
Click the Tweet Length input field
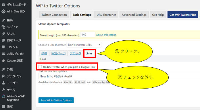point(88,35)
